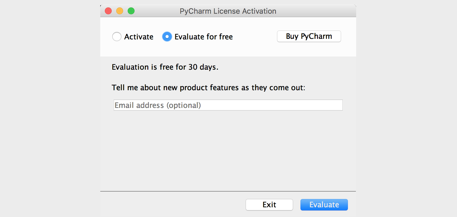Viewport: 457px width, 217px height.
Task: Click the word "Activation" in the title bar
Action: (x=259, y=11)
